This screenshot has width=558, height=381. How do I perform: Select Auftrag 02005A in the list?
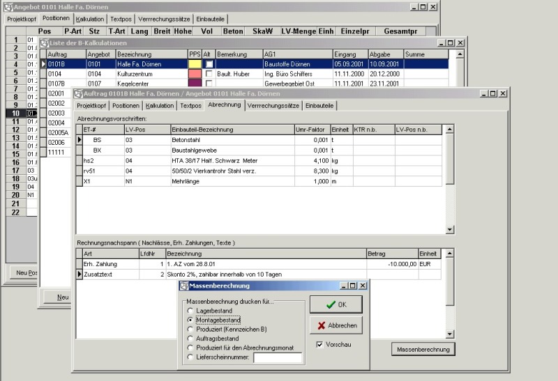coord(58,132)
